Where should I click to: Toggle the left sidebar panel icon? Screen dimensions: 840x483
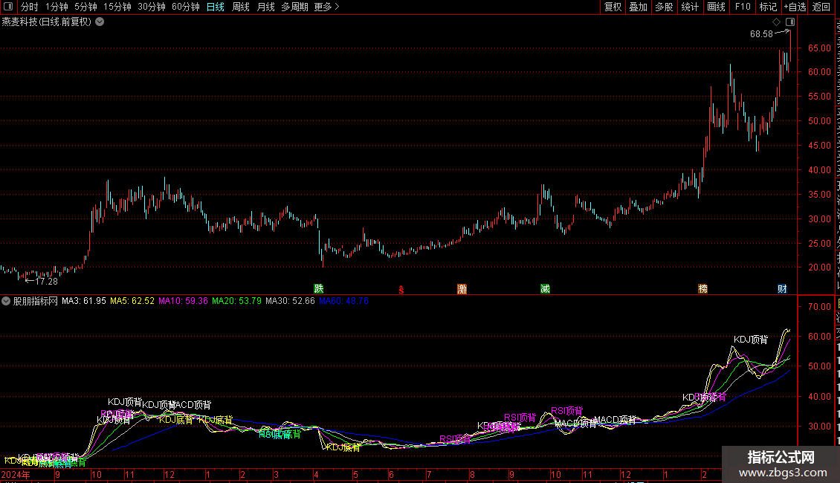click(x=8, y=7)
